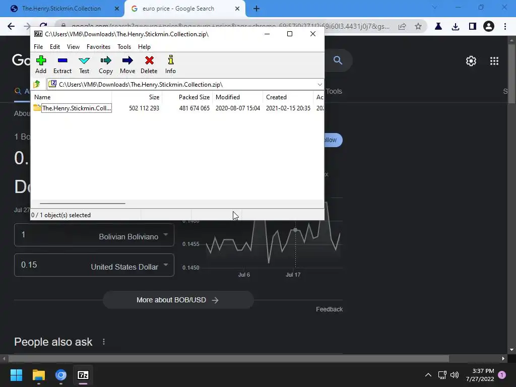Click the 7-Zip taskbar icon
516x387 pixels.
[x=83, y=375]
